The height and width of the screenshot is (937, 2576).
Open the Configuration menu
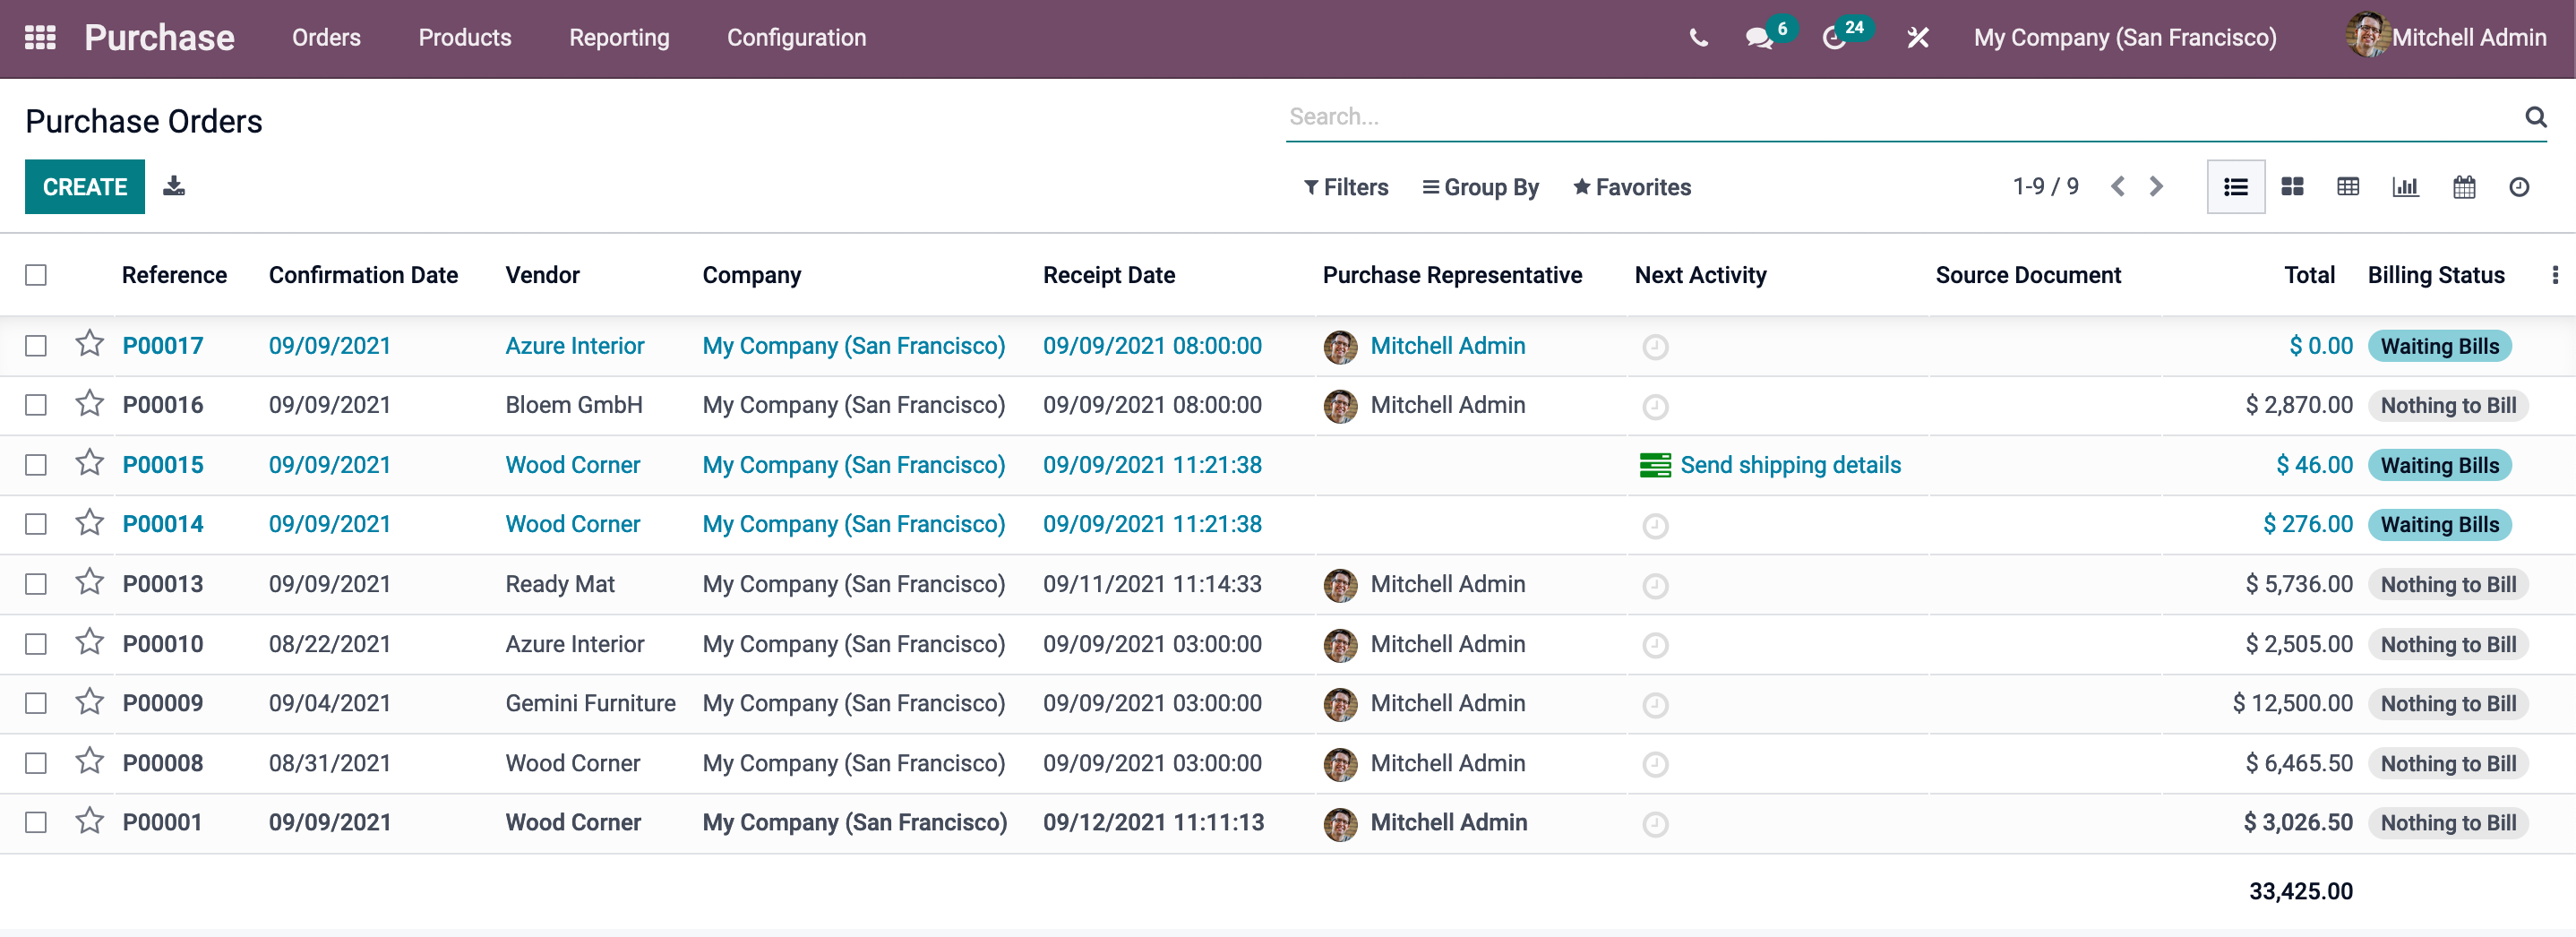click(x=796, y=38)
